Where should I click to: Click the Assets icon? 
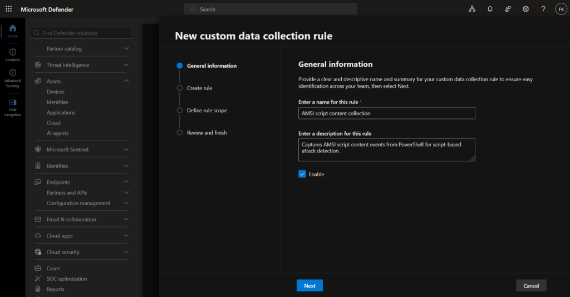click(x=38, y=81)
